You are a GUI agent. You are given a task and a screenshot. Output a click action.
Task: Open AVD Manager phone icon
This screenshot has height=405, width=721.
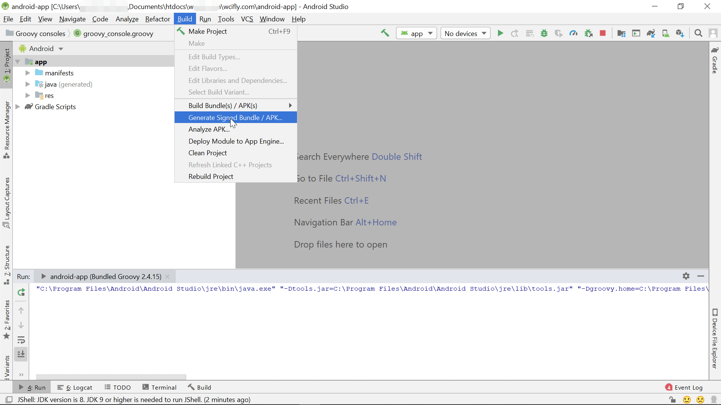click(x=665, y=33)
